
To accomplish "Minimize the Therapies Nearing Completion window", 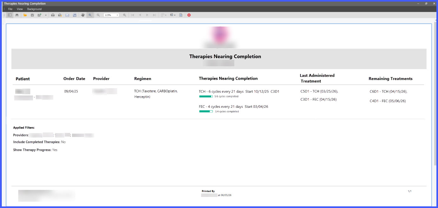I will point(418,3).
